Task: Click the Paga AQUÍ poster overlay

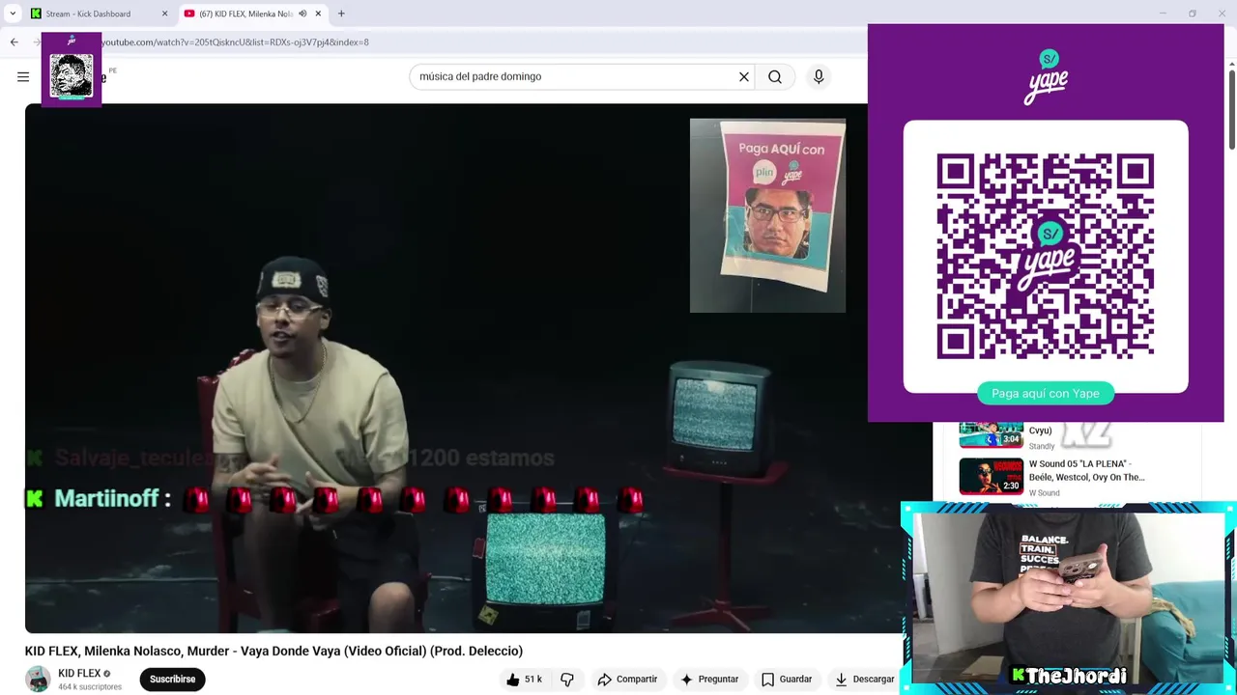Action: click(x=767, y=215)
